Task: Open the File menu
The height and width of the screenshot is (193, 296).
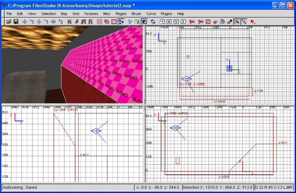Action: click(9, 13)
